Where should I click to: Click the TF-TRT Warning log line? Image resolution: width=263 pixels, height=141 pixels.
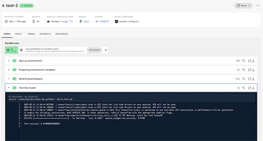point(93,116)
